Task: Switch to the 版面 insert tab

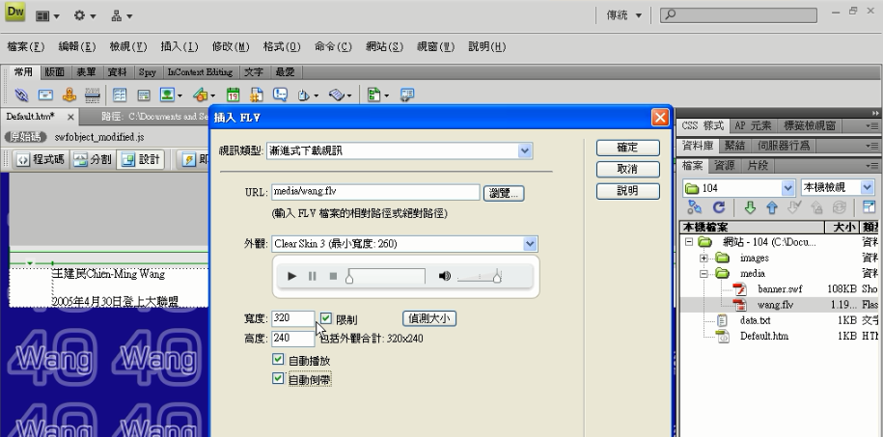Action: 55,72
